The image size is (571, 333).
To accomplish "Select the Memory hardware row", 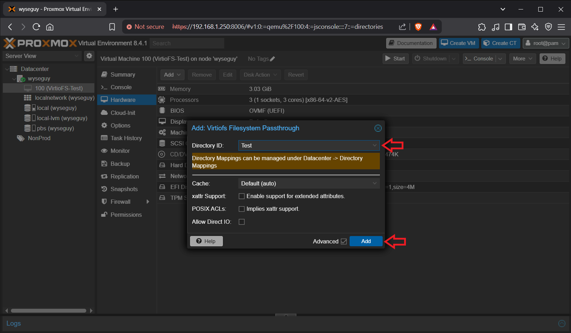I will coord(363,89).
